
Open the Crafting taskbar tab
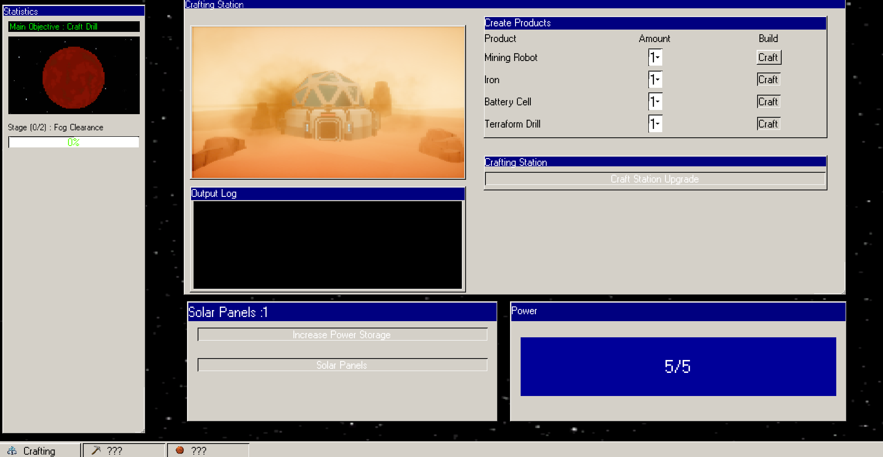(40, 451)
